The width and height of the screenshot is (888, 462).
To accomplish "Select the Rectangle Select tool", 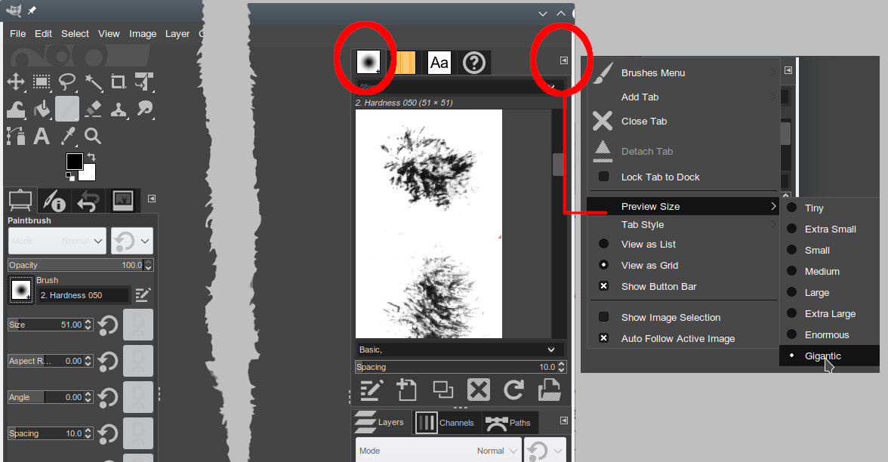I will click(42, 82).
